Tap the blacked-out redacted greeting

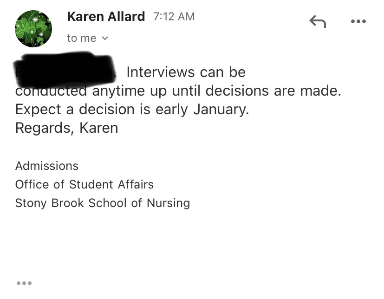pos(65,69)
